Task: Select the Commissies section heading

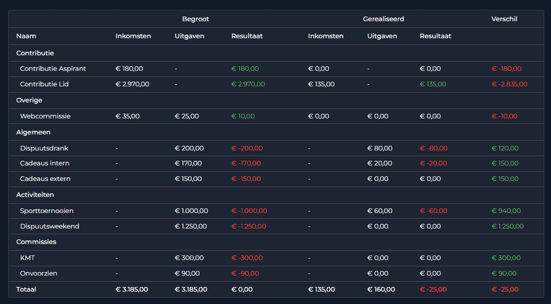Action: click(x=36, y=242)
